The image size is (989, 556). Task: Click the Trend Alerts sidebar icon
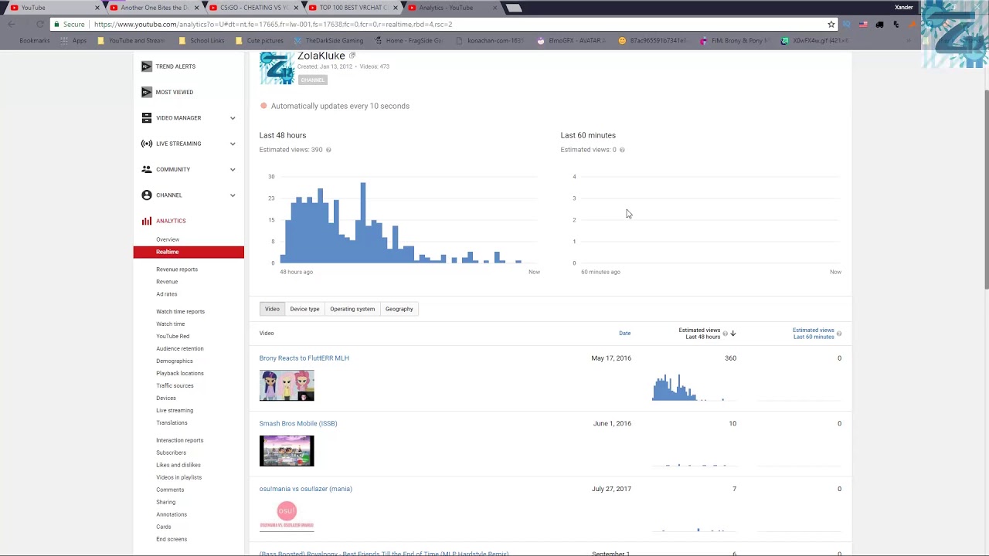click(x=147, y=66)
